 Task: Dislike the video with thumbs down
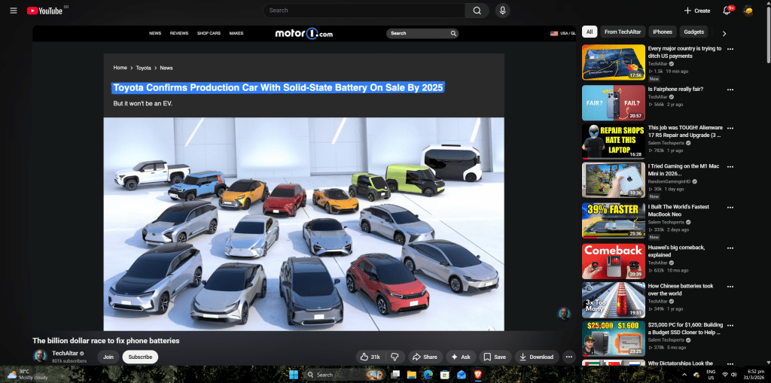[x=395, y=357]
